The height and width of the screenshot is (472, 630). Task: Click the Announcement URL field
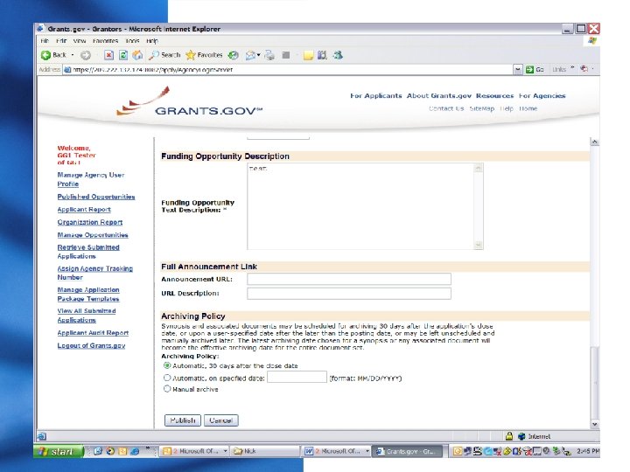(x=349, y=279)
